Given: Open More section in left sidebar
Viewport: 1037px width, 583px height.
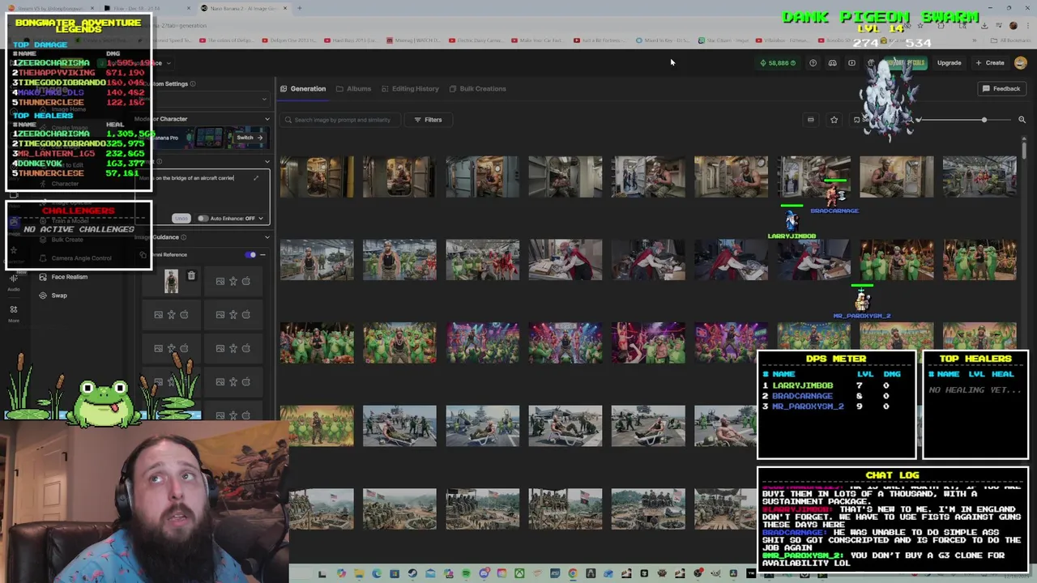Looking at the screenshot, I should pyautogui.click(x=13, y=313).
